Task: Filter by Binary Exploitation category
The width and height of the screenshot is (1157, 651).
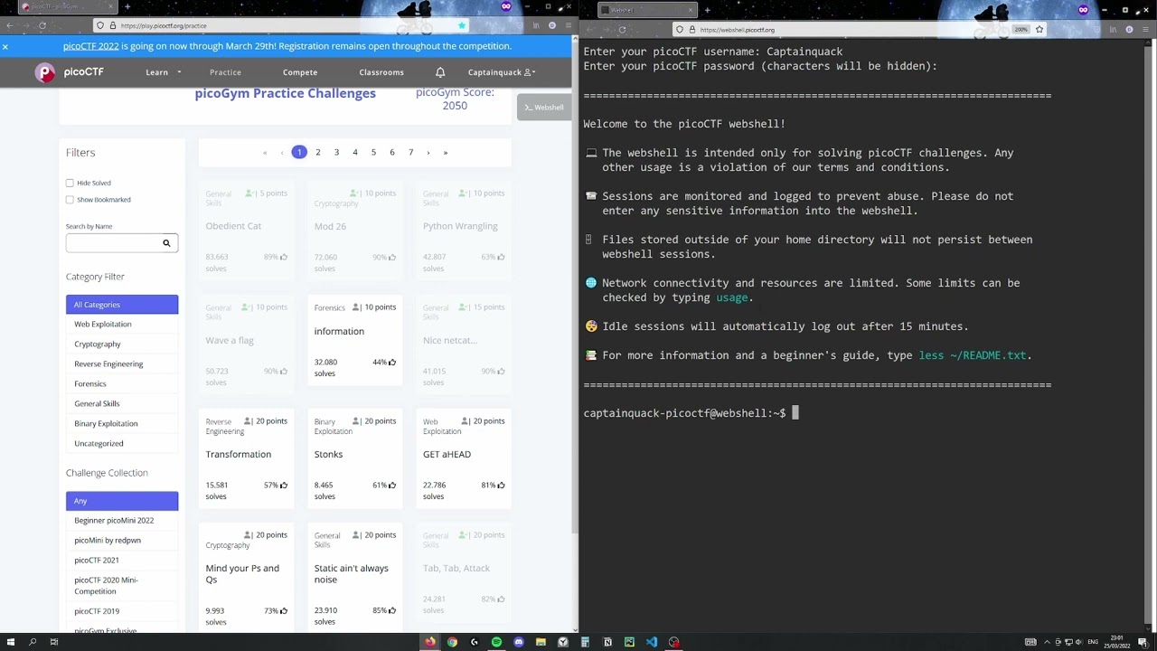Action: tap(122, 424)
